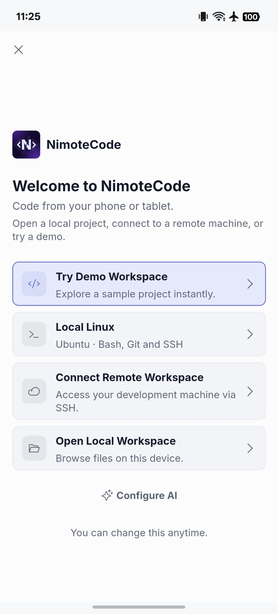278x614 pixels.
Task: Tap the vibrate mode icon in status bar
Action: [x=203, y=17]
